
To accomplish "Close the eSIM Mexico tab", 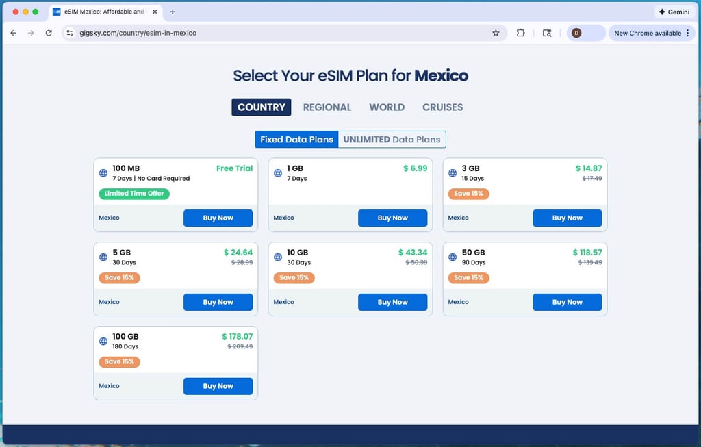I will [x=155, y=12].
